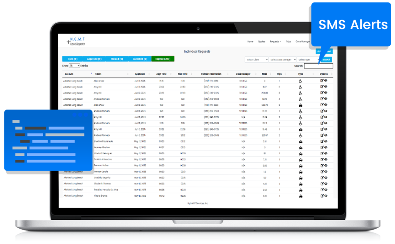Click the edit icon for Vitoria Branes
Screen dimensions: 395x244
click(x=322, y=196)
